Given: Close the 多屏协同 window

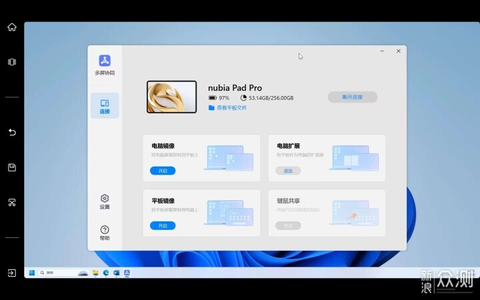Looking at the screenshot, I should point(399,51).
